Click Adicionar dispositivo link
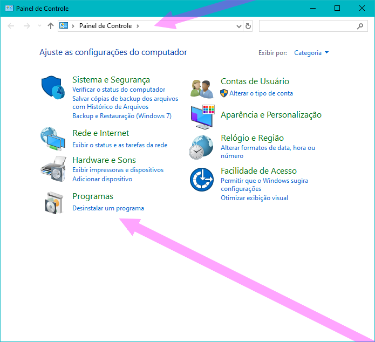 coord(102,179)
